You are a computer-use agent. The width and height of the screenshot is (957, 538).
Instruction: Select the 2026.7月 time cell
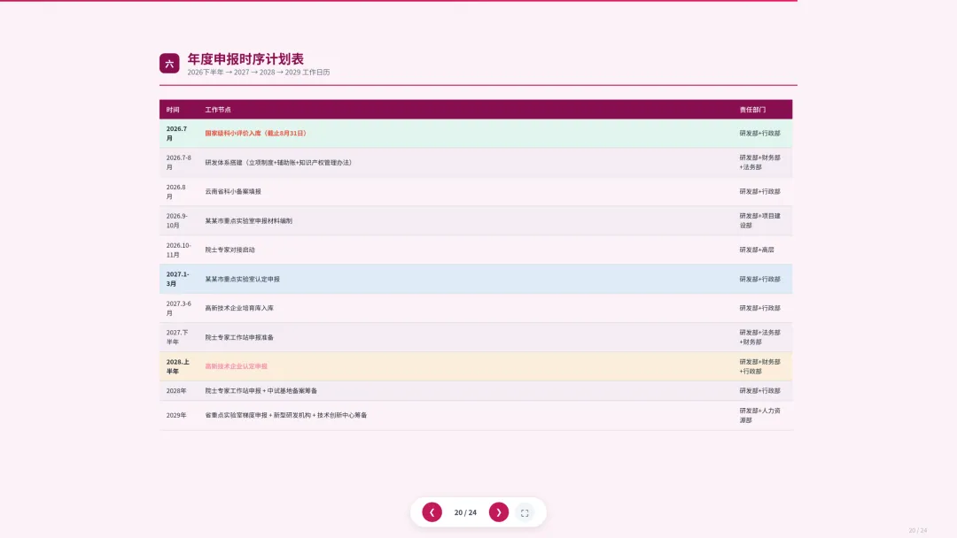point(177,134)
